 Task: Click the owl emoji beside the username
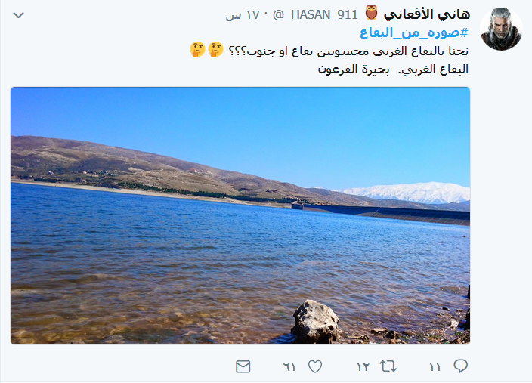coord(371,14)
